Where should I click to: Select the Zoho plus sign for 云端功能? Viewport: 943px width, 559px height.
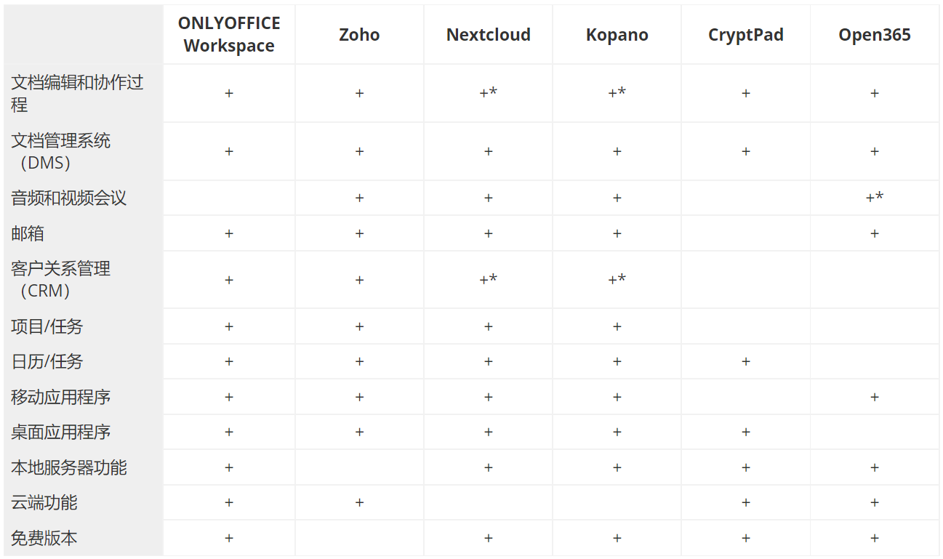click(x=359, y=502)
